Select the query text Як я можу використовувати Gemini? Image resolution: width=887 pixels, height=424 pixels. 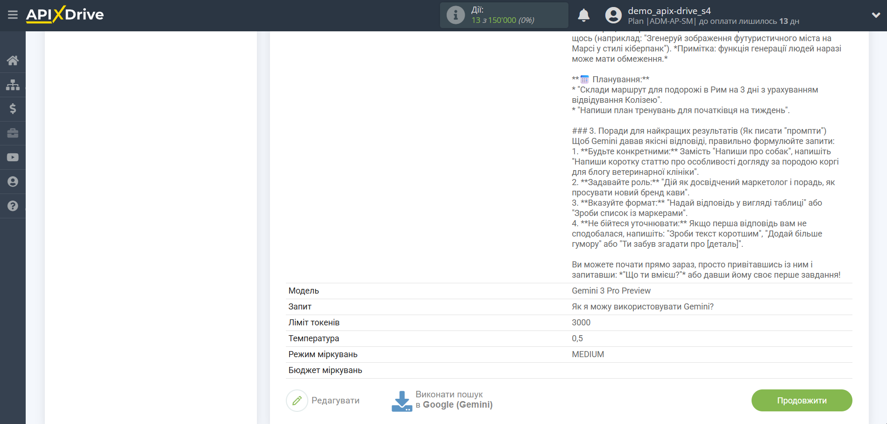(x=643, y=307)
